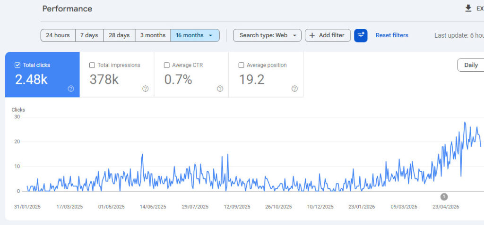Click the annotation marker 1 on the timeline
This screenshot has height=225, width=484.
(x=444, y=197)
